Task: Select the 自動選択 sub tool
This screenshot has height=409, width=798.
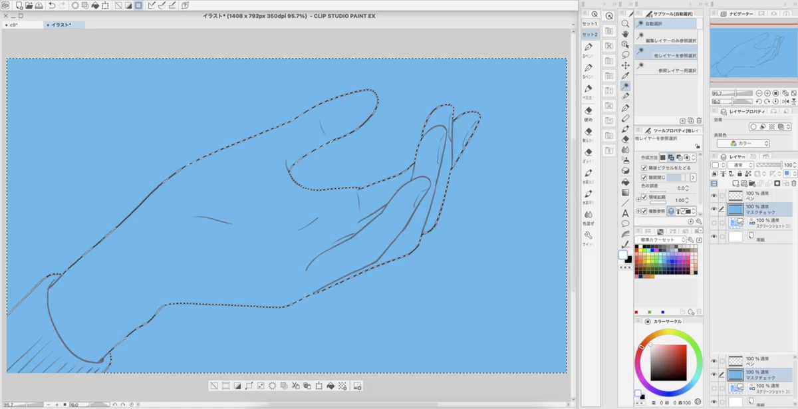Action: pos(666,24)
